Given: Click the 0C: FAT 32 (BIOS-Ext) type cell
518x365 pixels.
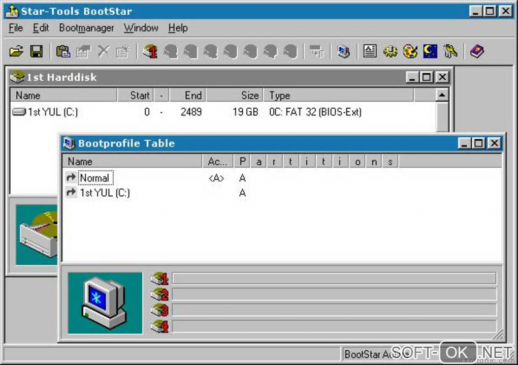Looking at the screenshot, I should coord(315,112).
